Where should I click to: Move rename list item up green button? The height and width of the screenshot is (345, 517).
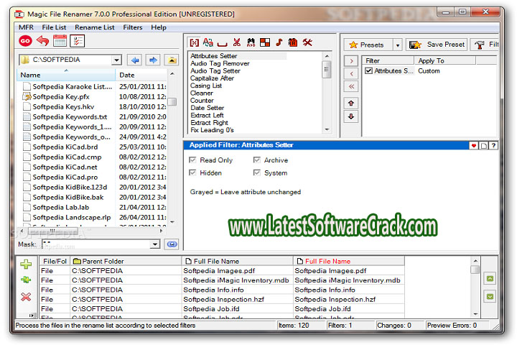[490, 279]
